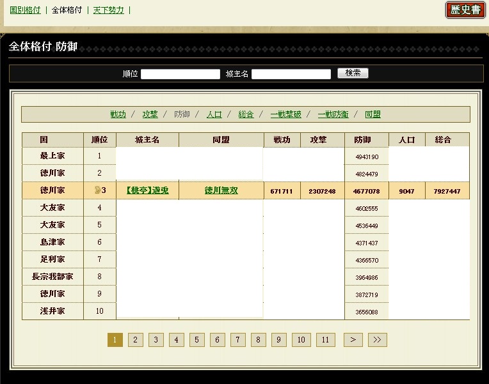Switch ranking to 攻撃
The height and width of the screenshot is (384, 489).
click(150, 114)
